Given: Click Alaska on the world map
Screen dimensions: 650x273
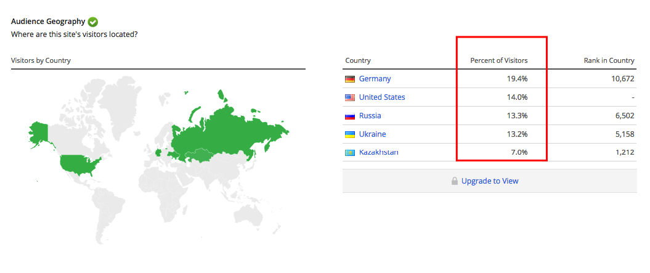Looking at the screenshot, I should pos(38,131).
